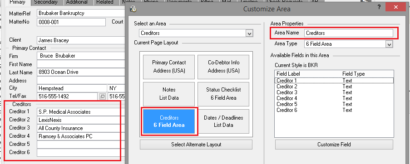Select the Creditor 6 row in field list
410x164 pixels.
(x=334, y=110)
